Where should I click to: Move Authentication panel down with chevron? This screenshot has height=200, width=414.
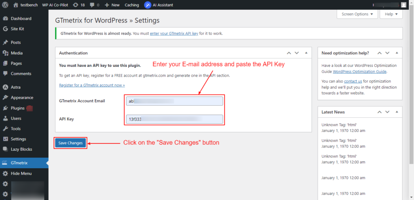[x=297, y=53]
